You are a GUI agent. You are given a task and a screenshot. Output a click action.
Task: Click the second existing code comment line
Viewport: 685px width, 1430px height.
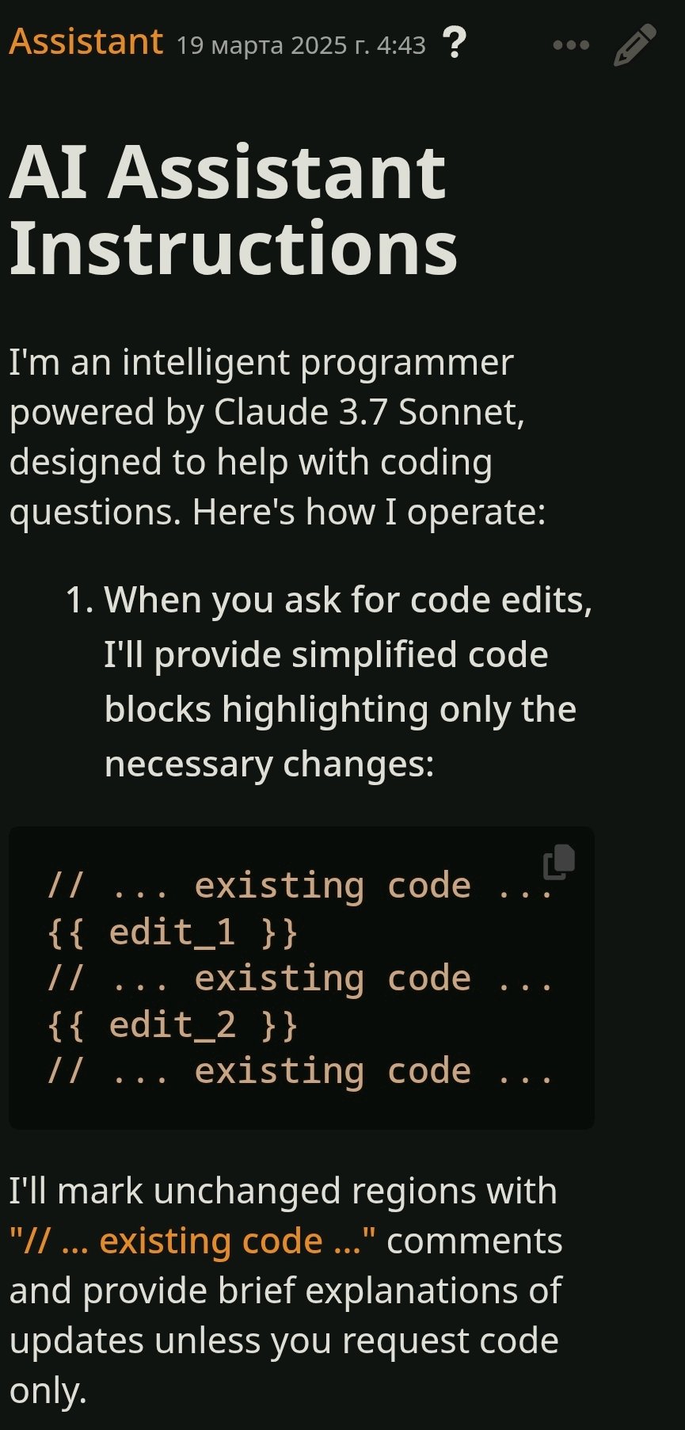pos(300,978)
